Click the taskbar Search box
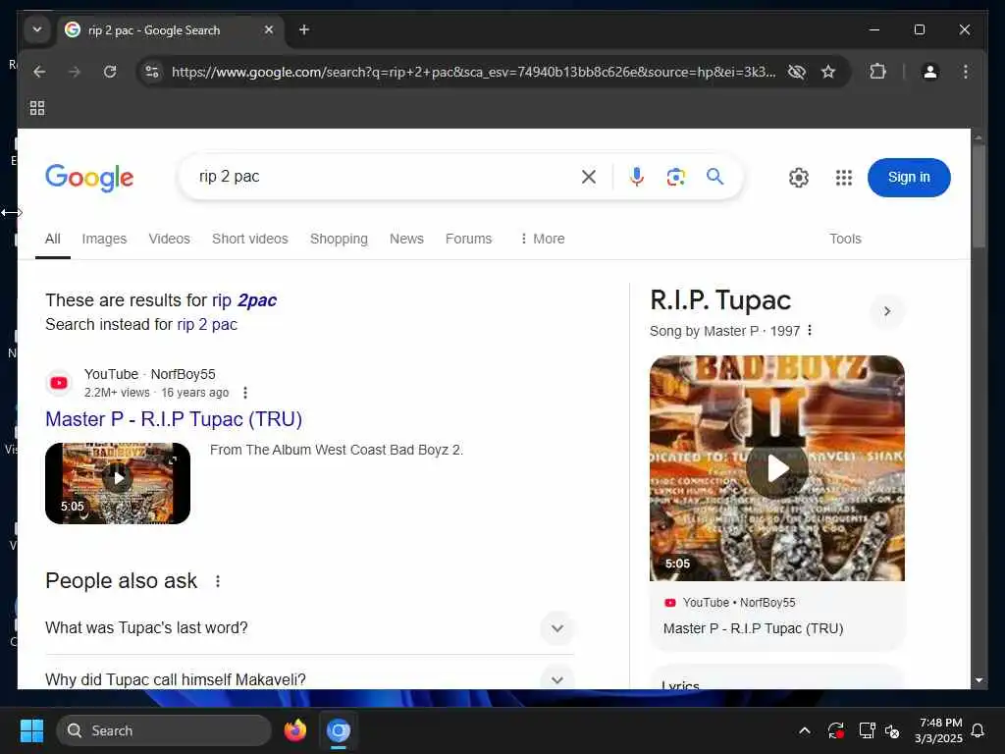The height and width of the screenshot is (754, 1005). [x=164, y=730]
